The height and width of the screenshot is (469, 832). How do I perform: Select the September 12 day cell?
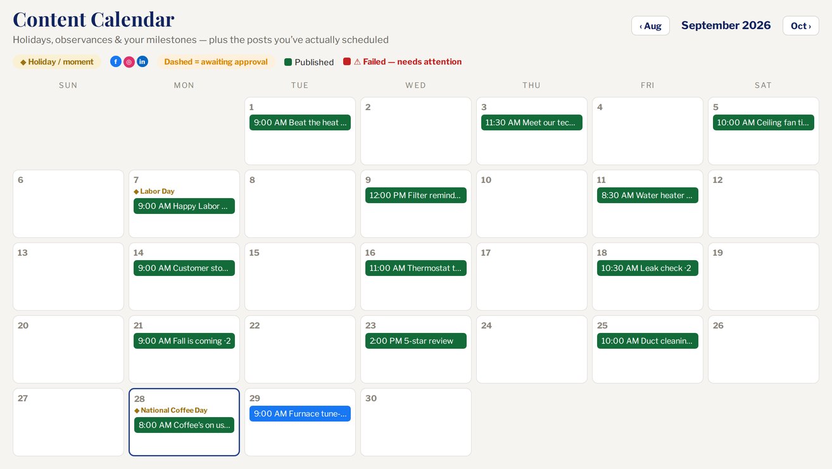764,204
